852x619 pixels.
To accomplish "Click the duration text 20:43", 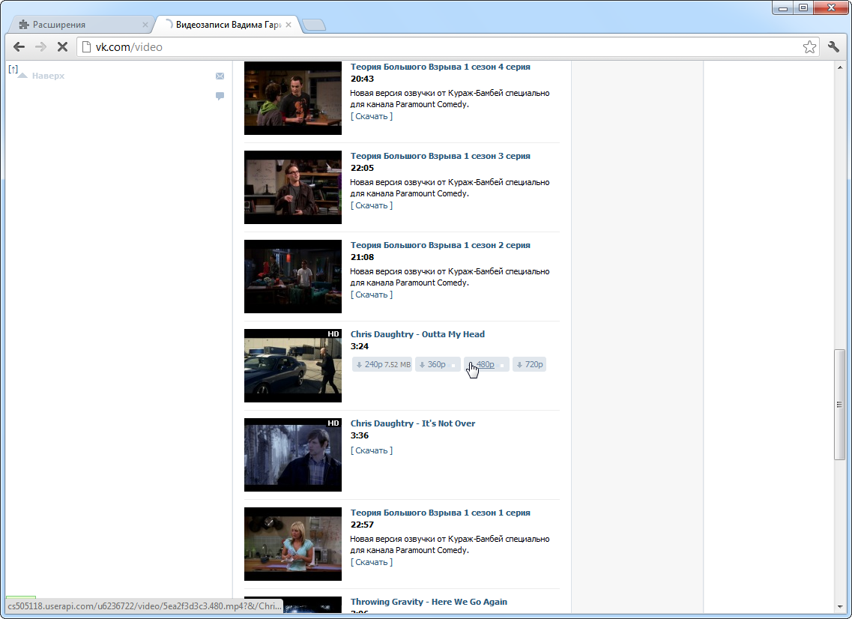I will click(362, 79).
